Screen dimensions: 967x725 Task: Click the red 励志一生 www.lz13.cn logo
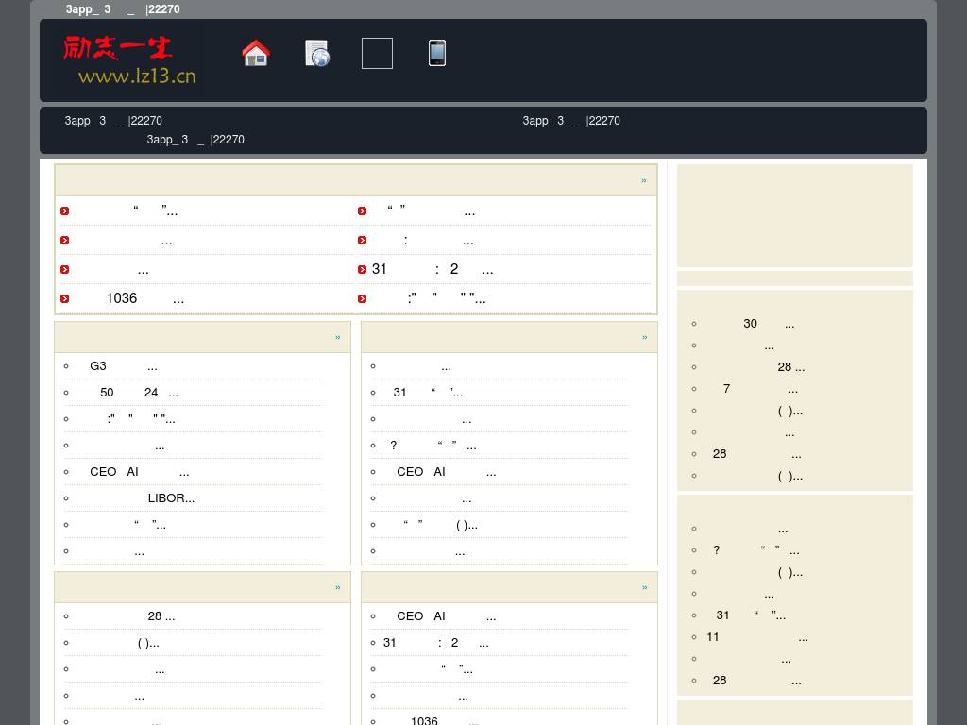pos(130,59)
